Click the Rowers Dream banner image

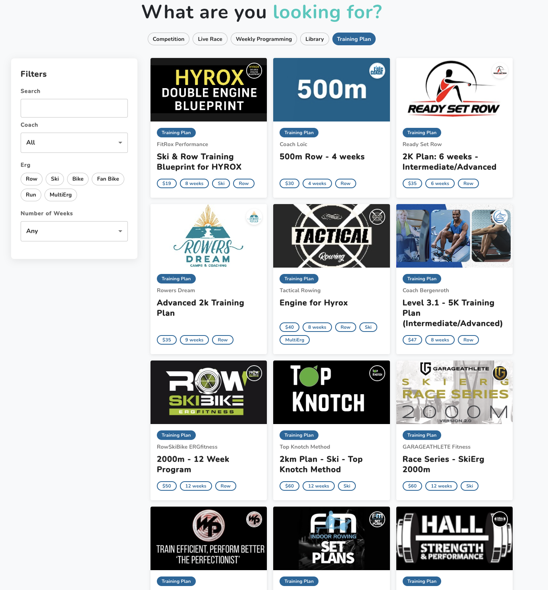(x=208, y=236)
